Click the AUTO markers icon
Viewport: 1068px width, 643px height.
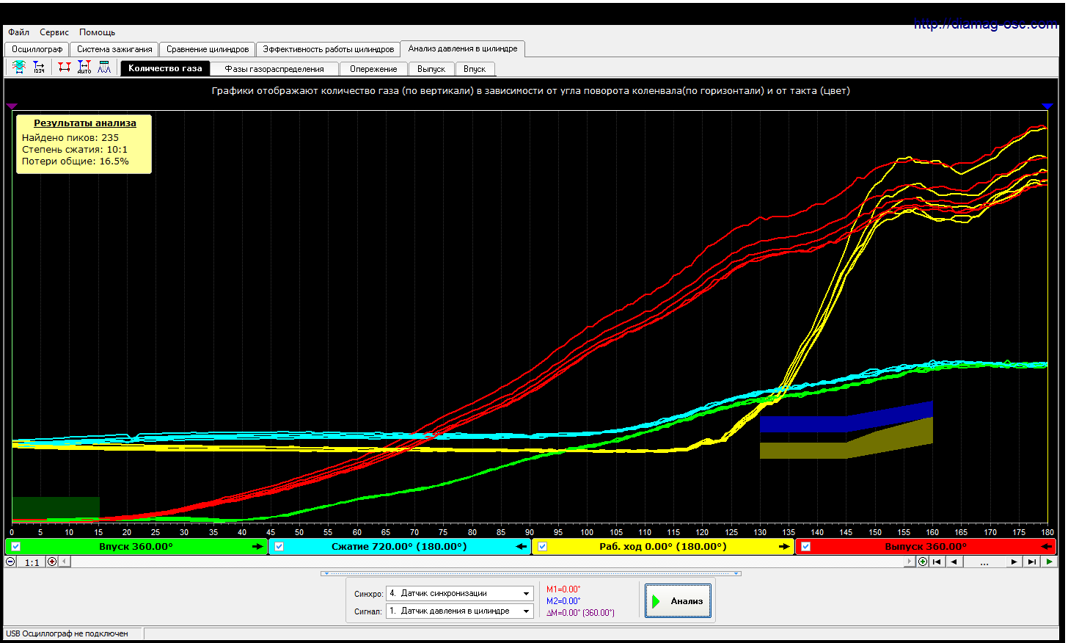click(84, 68)
